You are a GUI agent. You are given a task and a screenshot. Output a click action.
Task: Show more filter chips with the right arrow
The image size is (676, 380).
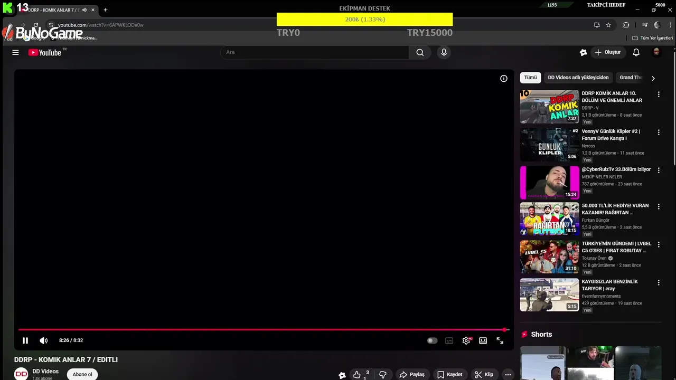point(653,78)
